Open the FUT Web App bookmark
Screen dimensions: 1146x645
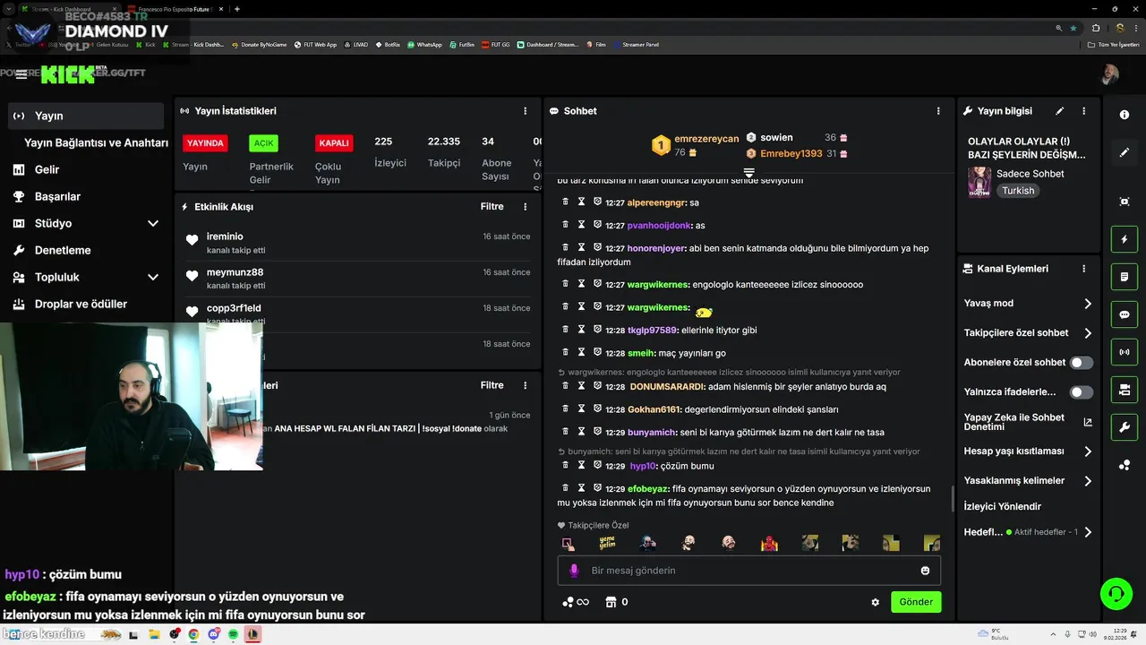(316, 45)
